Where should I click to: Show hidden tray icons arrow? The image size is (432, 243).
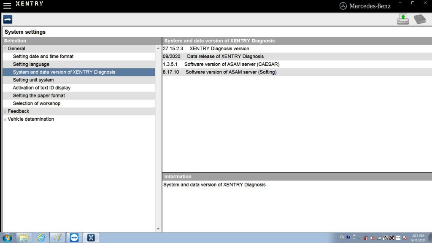pos(359,238)
